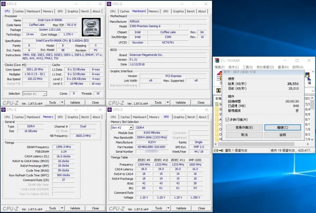Click the result speed value 28,551

coord(293,84)
